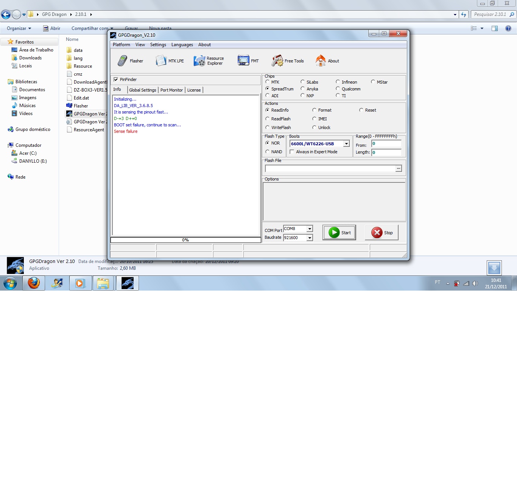Open Compartilhar com dropdown

pos(92,28)
